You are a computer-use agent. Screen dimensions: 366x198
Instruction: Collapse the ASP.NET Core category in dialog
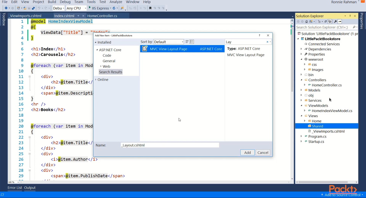tap(97, 50)
